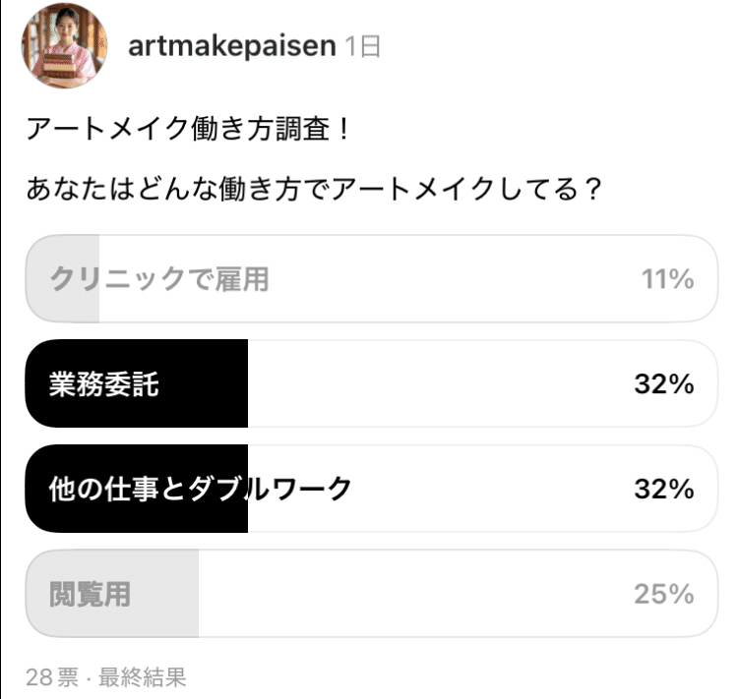738x699 pixels.
Task: Click the 11% result for クリニックで雇用
Action: 668,279
